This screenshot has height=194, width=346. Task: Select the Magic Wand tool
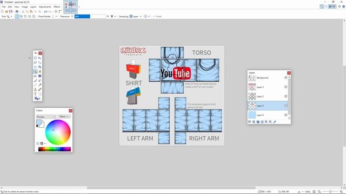tap(35, 72)
